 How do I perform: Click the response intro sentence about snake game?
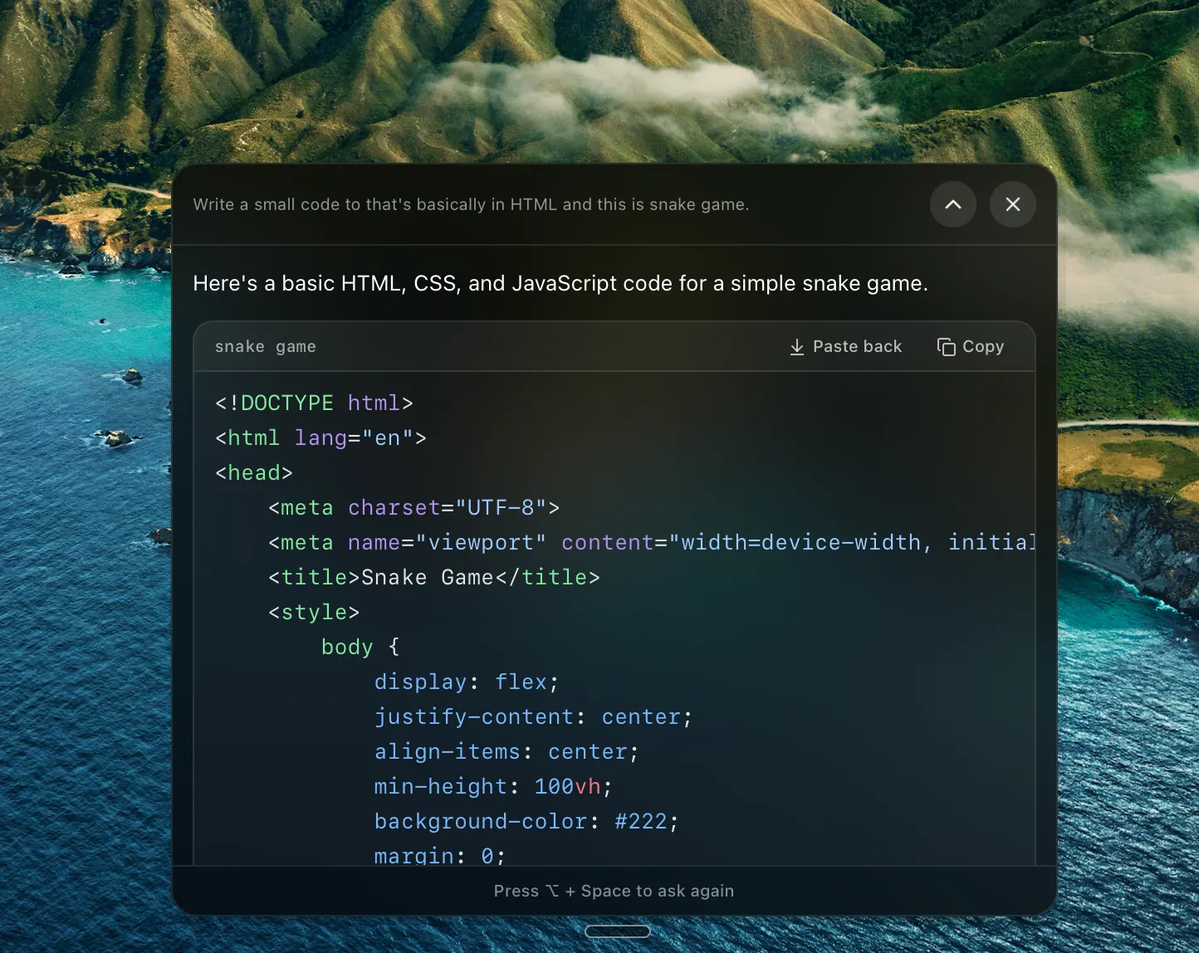[x=560, y=283]
